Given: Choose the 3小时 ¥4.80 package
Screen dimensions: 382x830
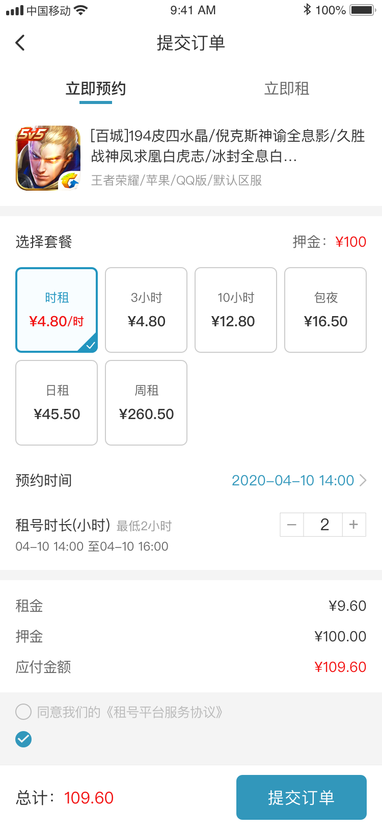Looking at the screenshot, I should 146,310.
